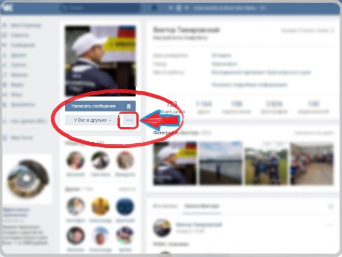Click the Показать подробную информацию link
The width and height of the screenshot is (342, 257).
(249, 85)
